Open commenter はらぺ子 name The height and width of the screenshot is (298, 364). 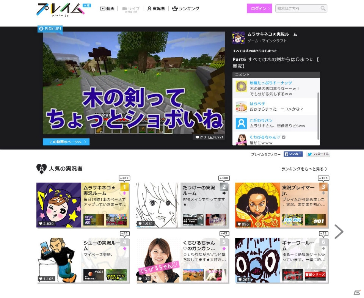pyautogui.click(x=257, y=104)
